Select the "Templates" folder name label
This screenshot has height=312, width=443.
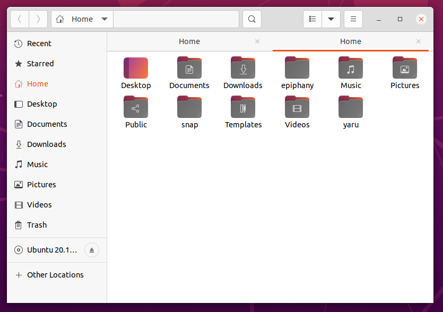pos(244,125)
